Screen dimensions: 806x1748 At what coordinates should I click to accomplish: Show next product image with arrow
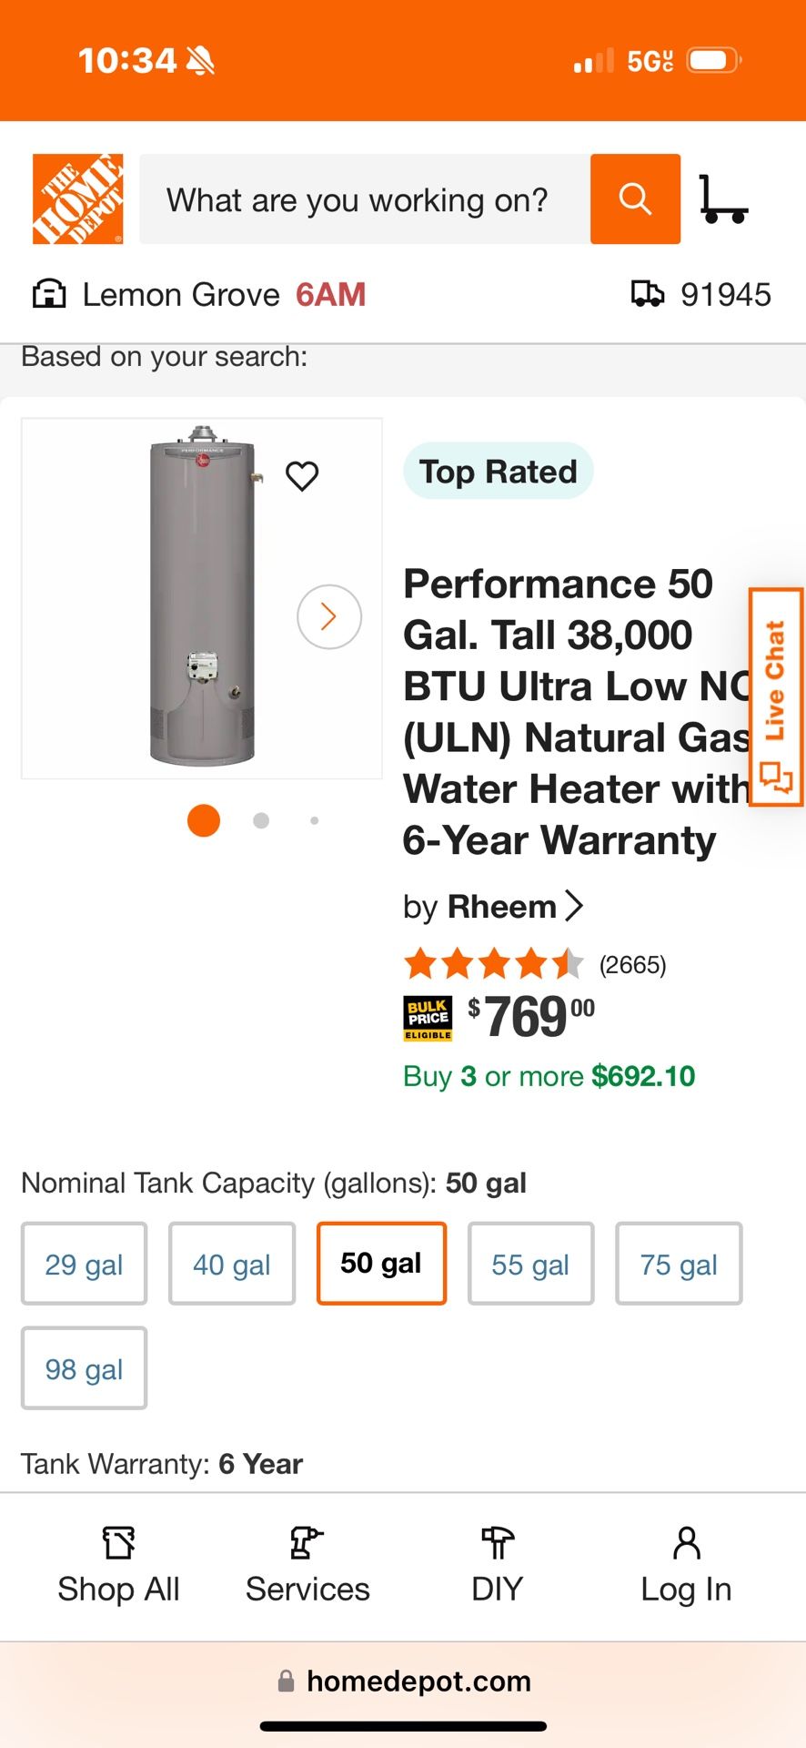coord(329,616)
